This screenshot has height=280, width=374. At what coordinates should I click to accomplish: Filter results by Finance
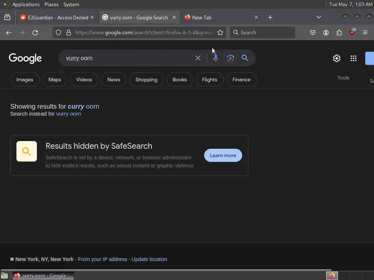(x=241, y=79)
